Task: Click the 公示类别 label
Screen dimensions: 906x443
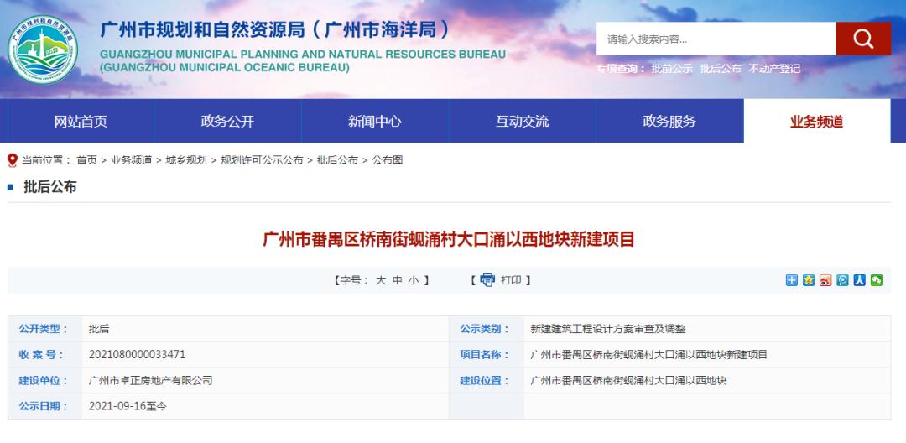Action: tap(485, 329)
